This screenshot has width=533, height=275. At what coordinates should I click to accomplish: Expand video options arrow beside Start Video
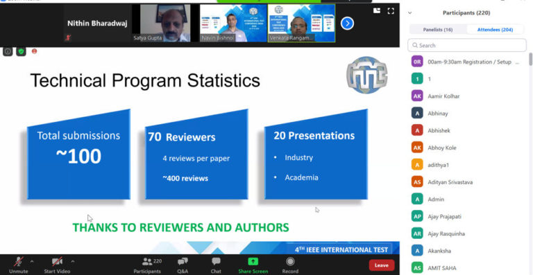click(x=73, y=261)
